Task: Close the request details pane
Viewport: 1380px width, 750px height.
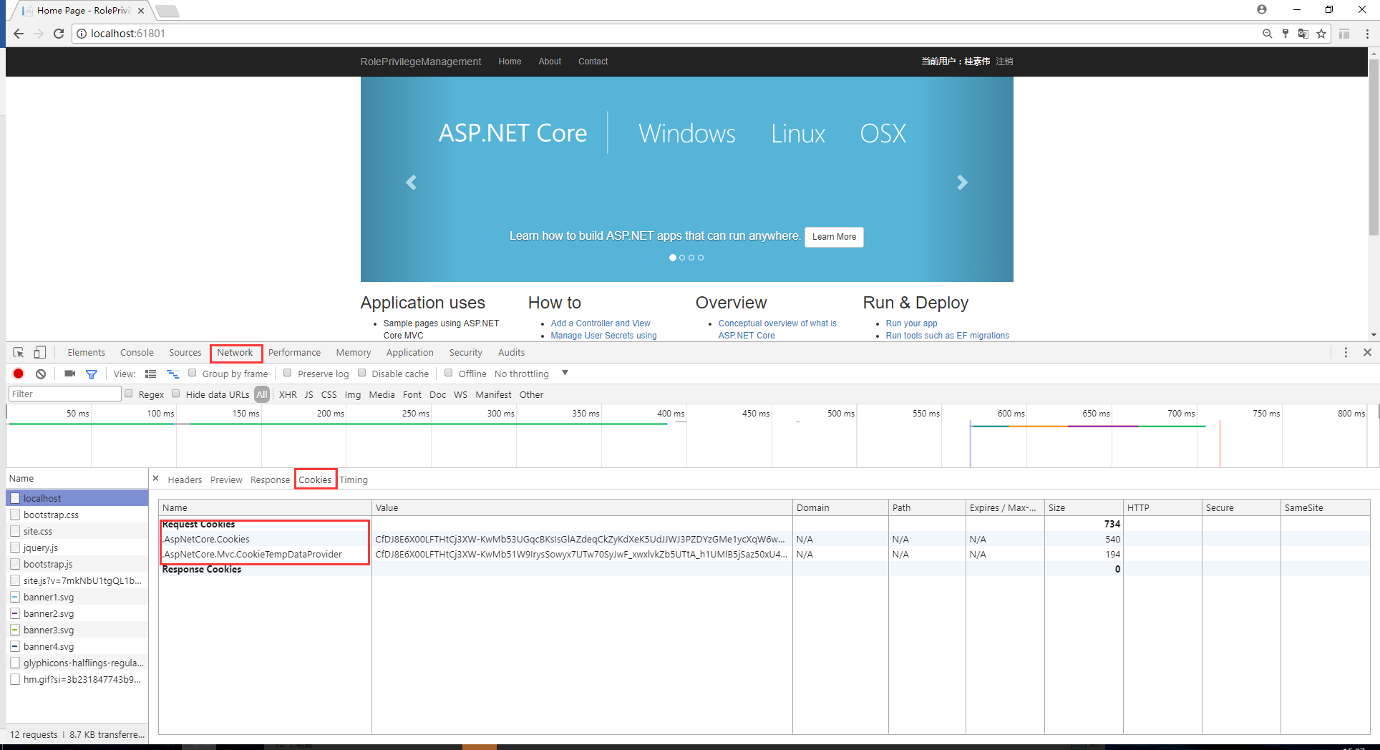Action: point(155,479)
